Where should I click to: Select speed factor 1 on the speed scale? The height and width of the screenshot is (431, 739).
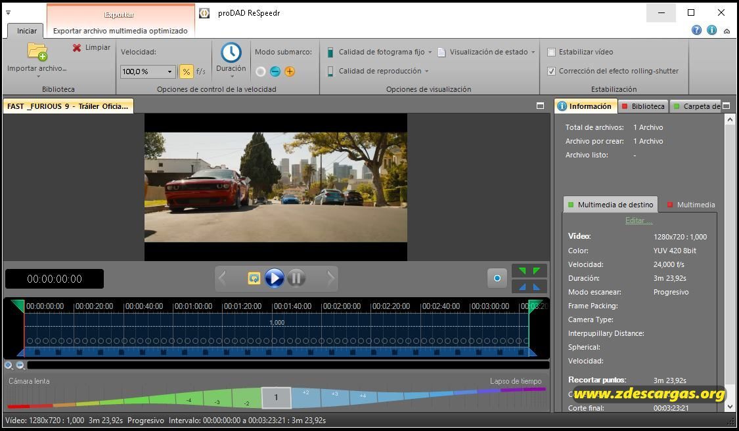(276, 398)
